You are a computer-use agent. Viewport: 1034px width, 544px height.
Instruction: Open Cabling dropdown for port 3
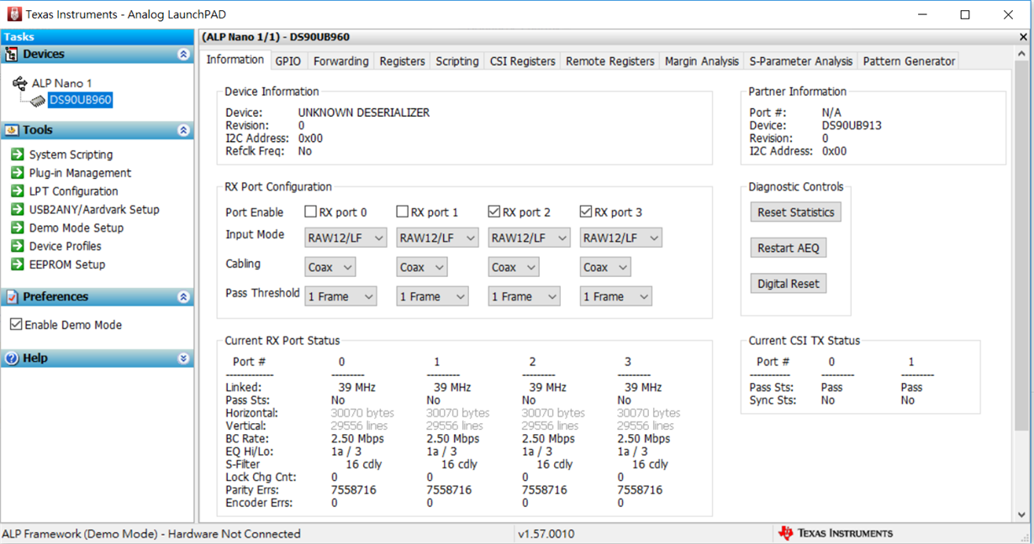[x=605, y=267]
